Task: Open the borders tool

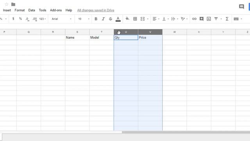Action: [135, 19]
